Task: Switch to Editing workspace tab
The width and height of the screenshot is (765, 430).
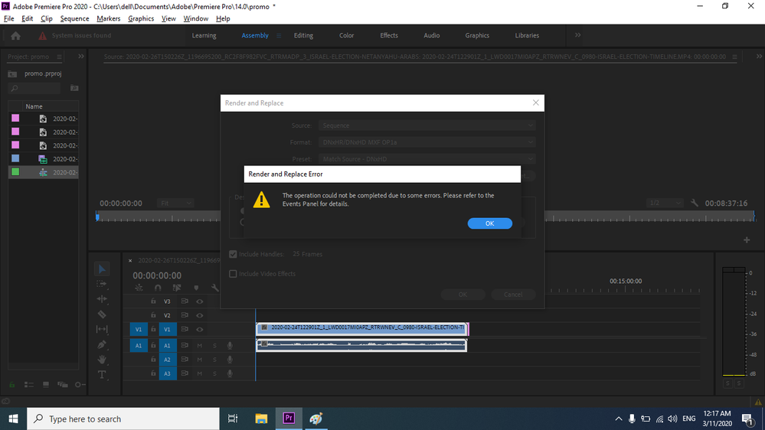Action: point(303,36)
